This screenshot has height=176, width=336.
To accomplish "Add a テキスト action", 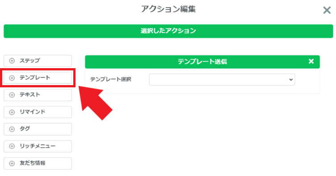I will click(x=38, y=95).
